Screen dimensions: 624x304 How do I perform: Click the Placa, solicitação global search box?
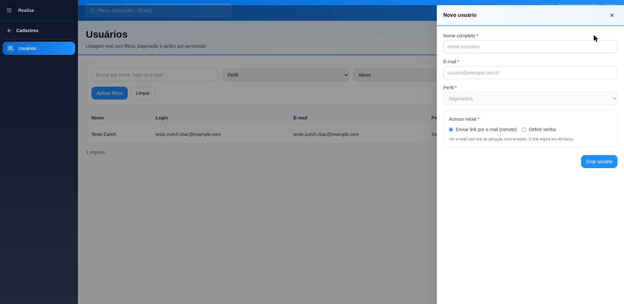coord(158,10)
